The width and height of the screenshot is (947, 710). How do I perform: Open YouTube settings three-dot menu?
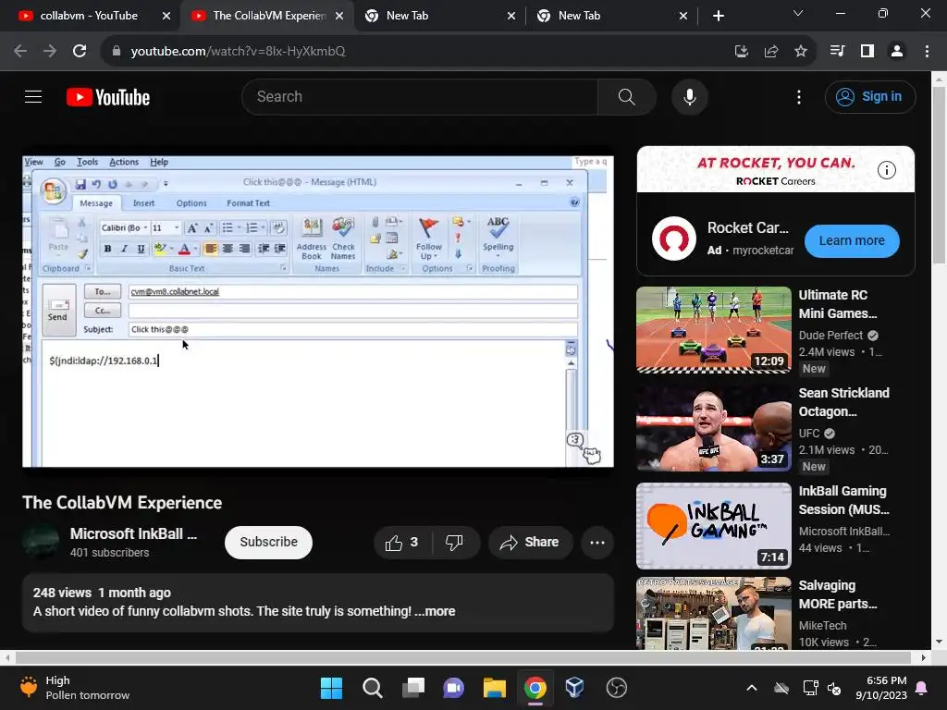click(798, 96)
